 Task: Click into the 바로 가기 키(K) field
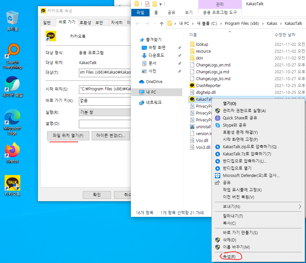point(105,101)
